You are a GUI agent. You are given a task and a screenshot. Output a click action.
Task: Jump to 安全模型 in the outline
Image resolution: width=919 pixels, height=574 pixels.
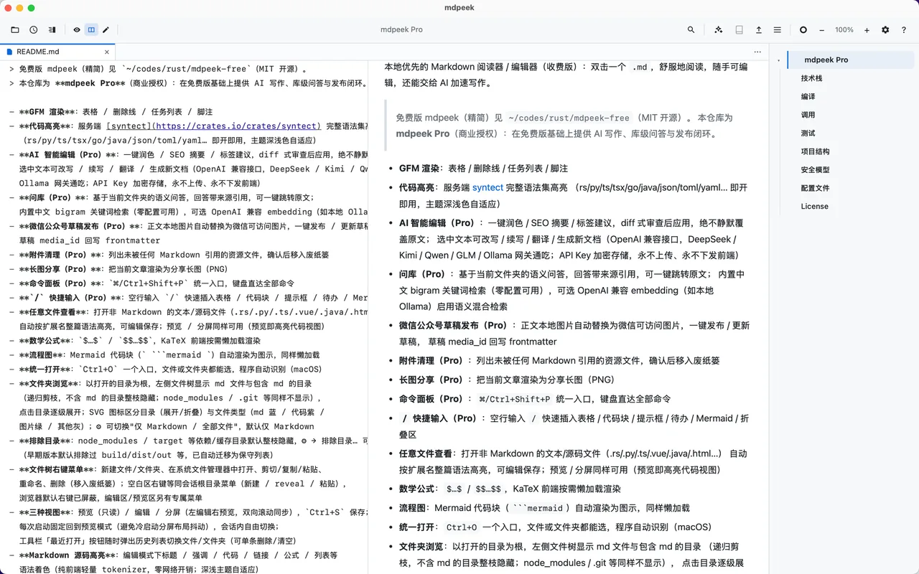coord(815,169)
